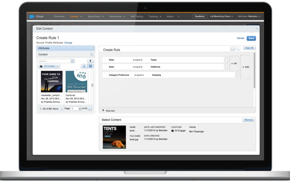Click the handle beside the Camping row
Screen dimensions: 290x181
pos(238,75)
